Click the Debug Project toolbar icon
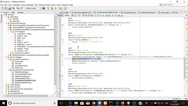This screenshot has height=106, width=188. tap(60, 8)
